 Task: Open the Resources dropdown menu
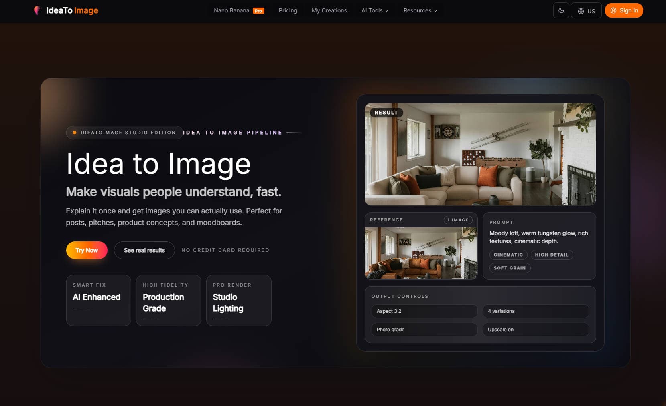[420, 10]
